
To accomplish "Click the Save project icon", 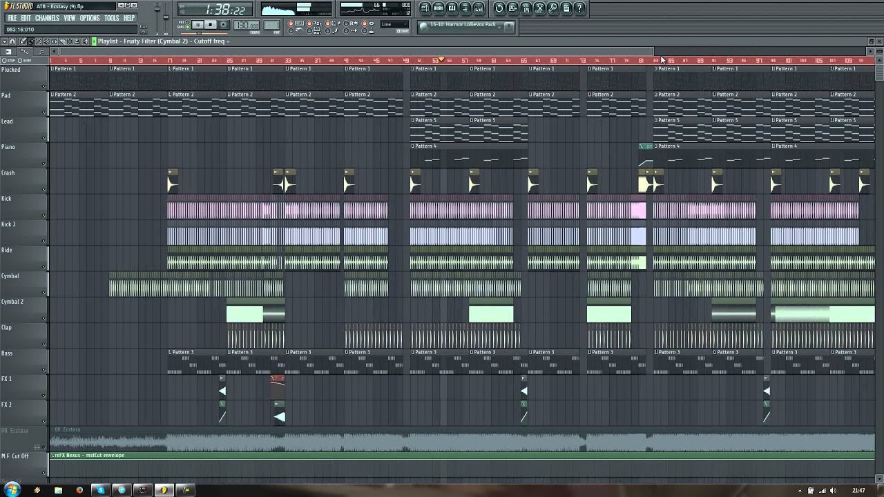I will (x=512, y=8).
